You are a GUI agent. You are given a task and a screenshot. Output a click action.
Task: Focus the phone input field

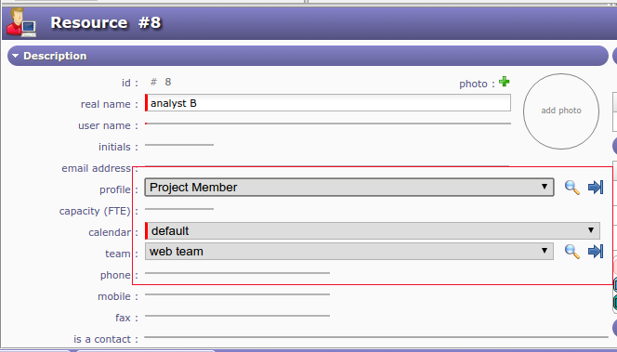pos(237,270)
